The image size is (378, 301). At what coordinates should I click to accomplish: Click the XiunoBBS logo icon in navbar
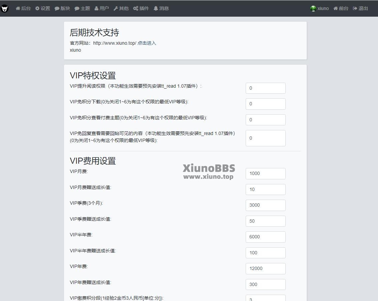[4, 8]
